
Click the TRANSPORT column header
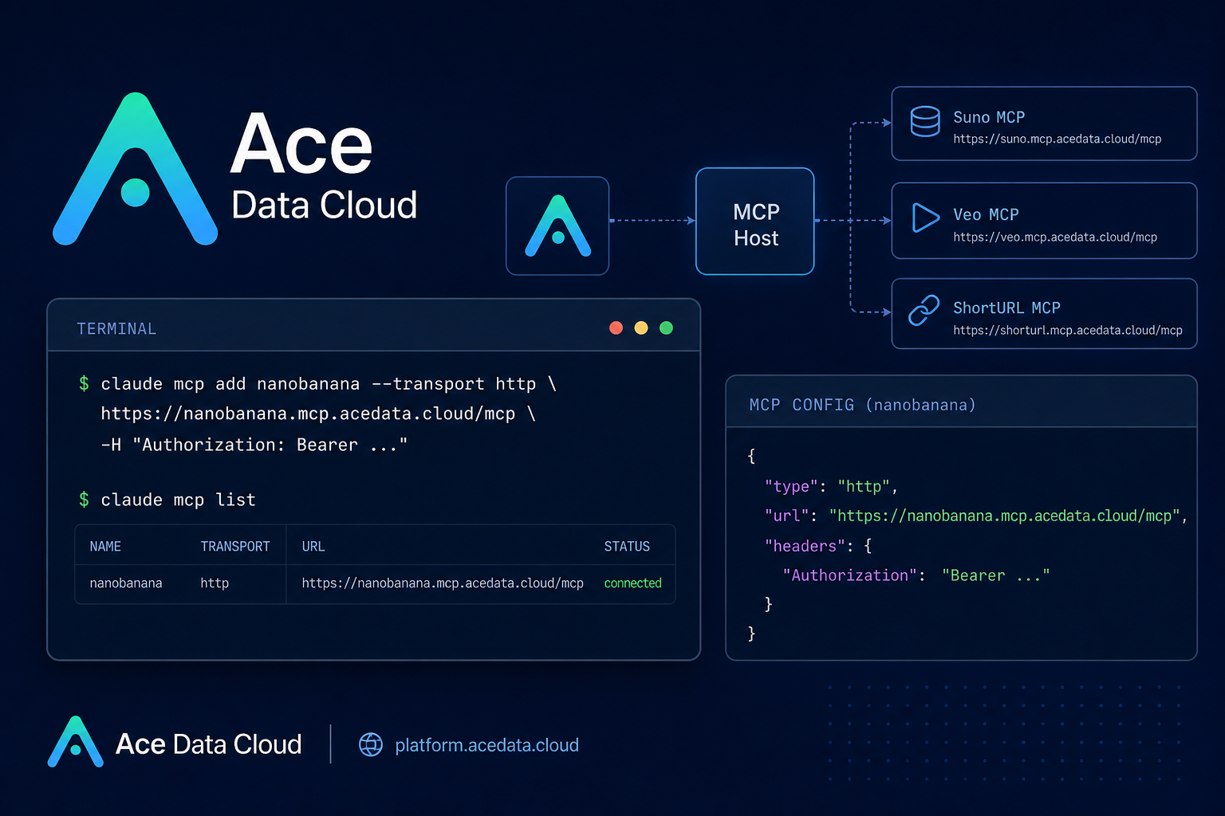(x=235, y=546)
